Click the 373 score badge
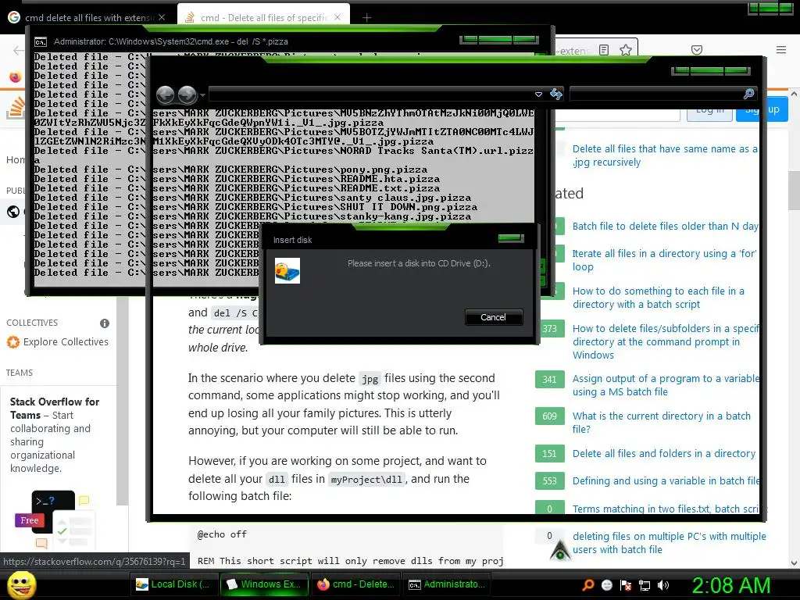 (549, 329)
